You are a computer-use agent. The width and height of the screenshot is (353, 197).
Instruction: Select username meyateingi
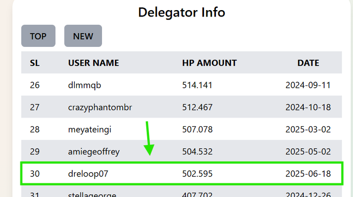coord(90,129)
